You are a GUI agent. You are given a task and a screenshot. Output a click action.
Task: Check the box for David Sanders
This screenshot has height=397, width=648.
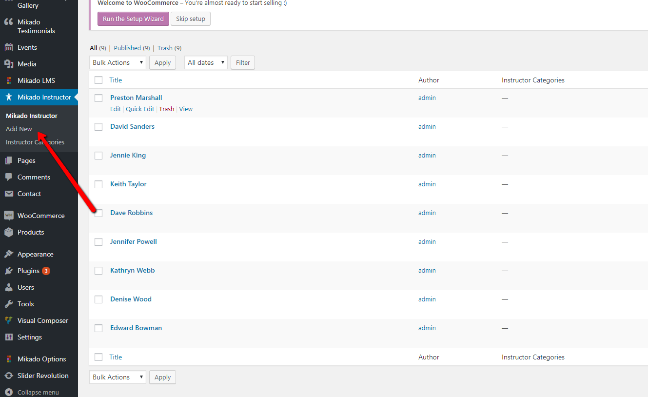pos(98,127)
